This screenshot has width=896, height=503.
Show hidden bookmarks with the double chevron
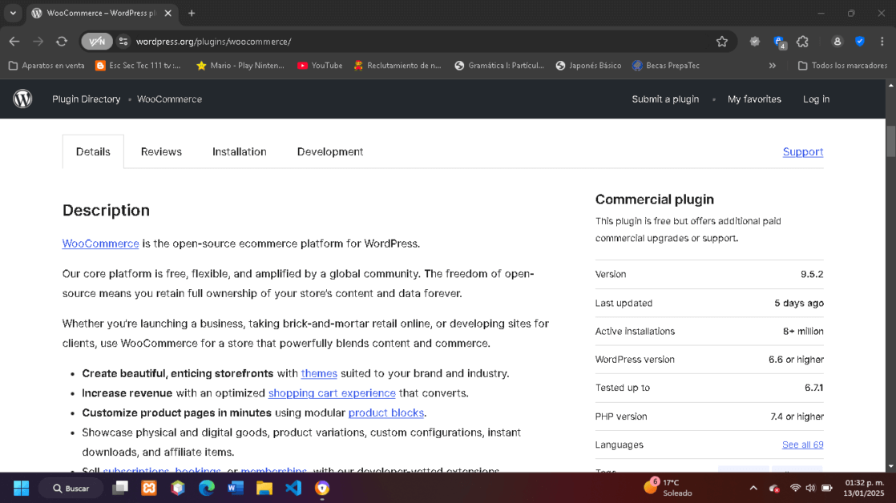click(773, 66)
